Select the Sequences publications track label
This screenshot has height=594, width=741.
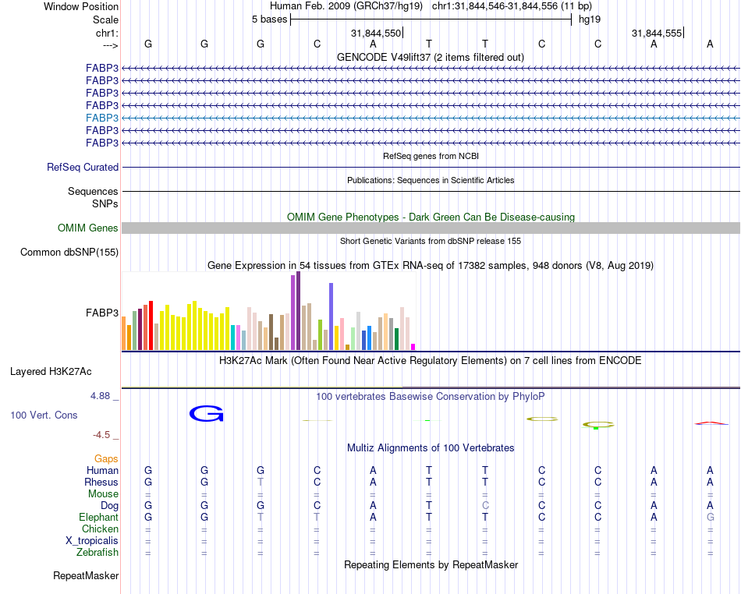(93, 191)
